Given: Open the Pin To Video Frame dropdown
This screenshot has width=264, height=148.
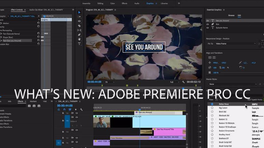Looking at the screenshot, I should click(x=236, y=44).
